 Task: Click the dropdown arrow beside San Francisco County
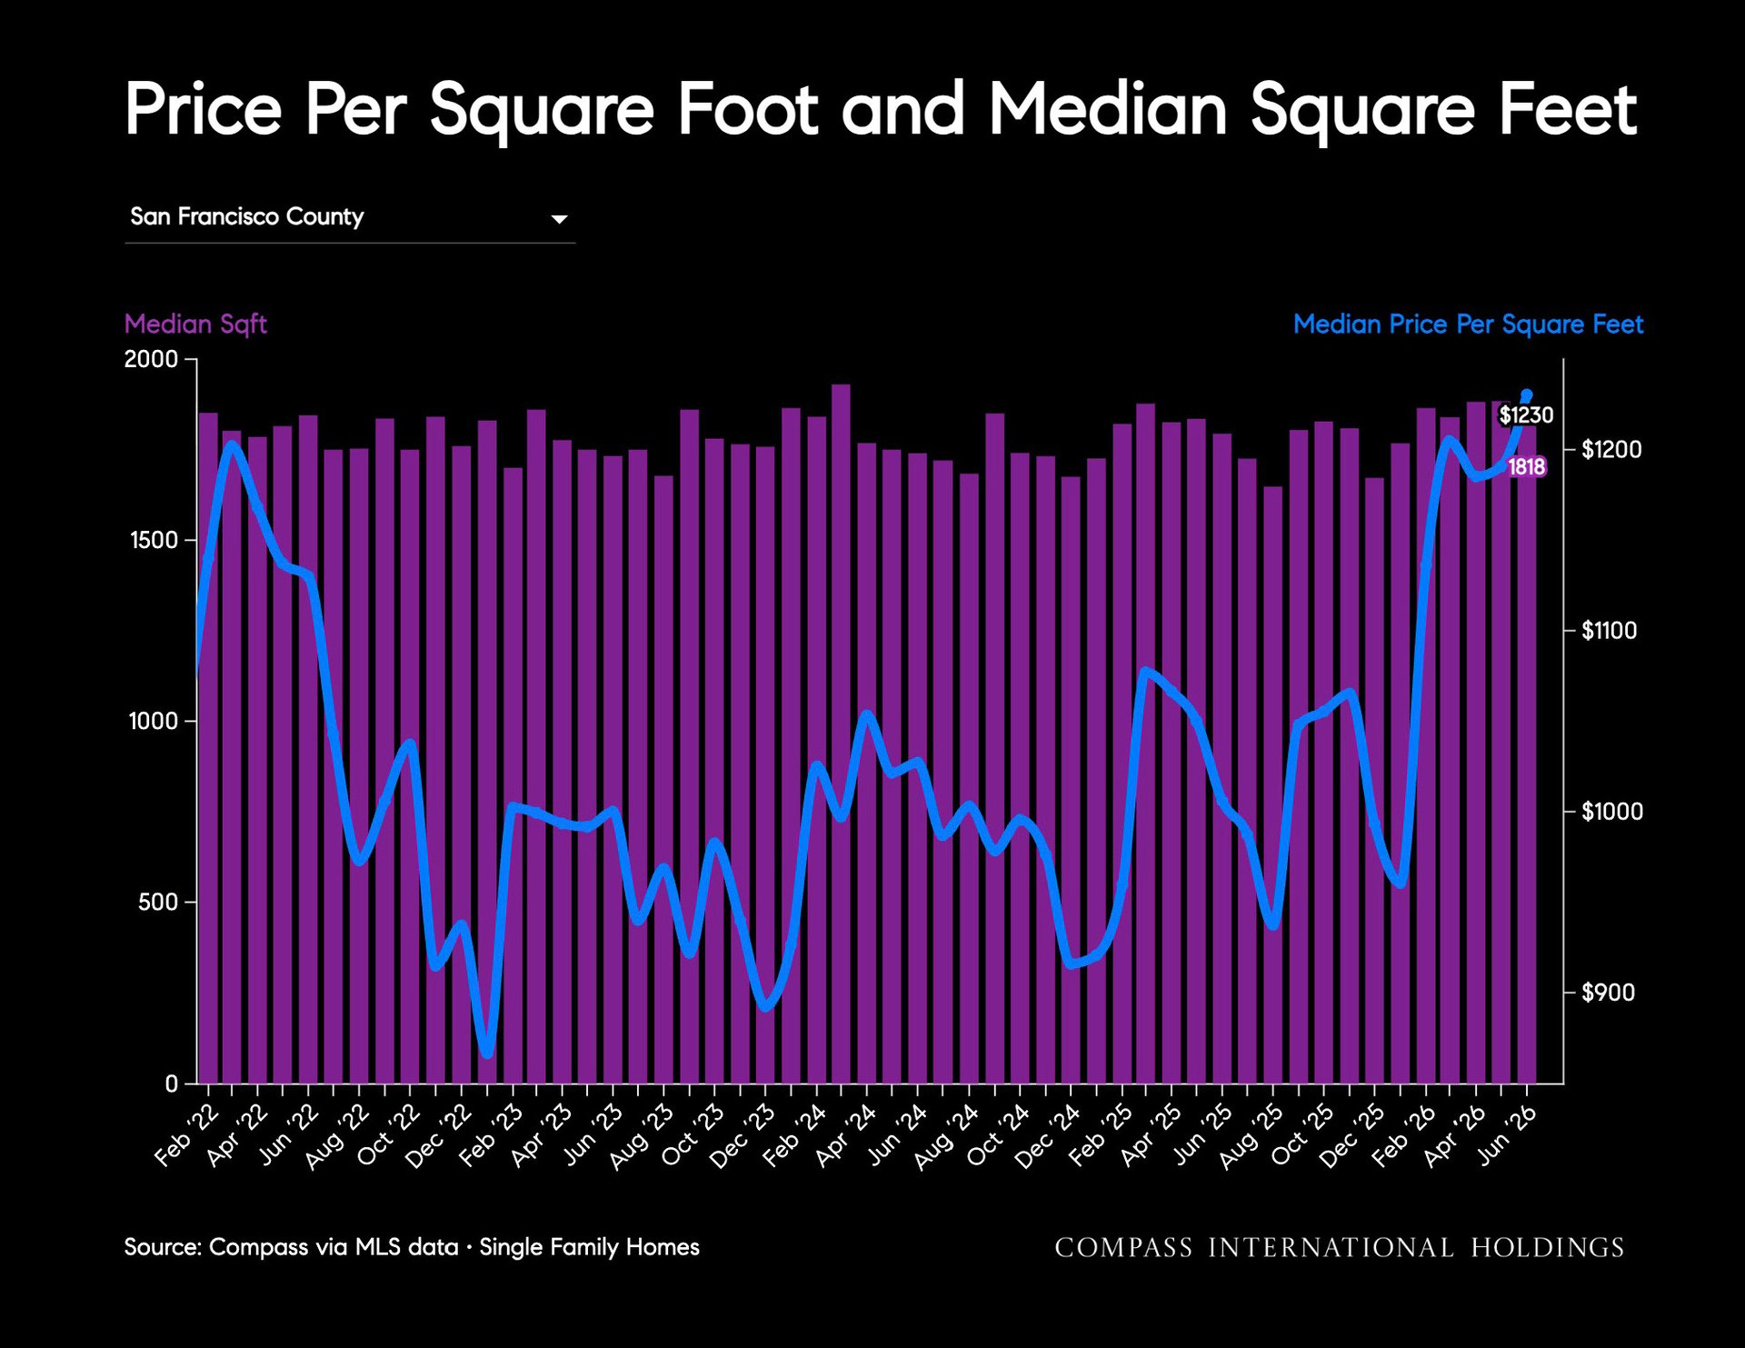(x=560, y=219)
